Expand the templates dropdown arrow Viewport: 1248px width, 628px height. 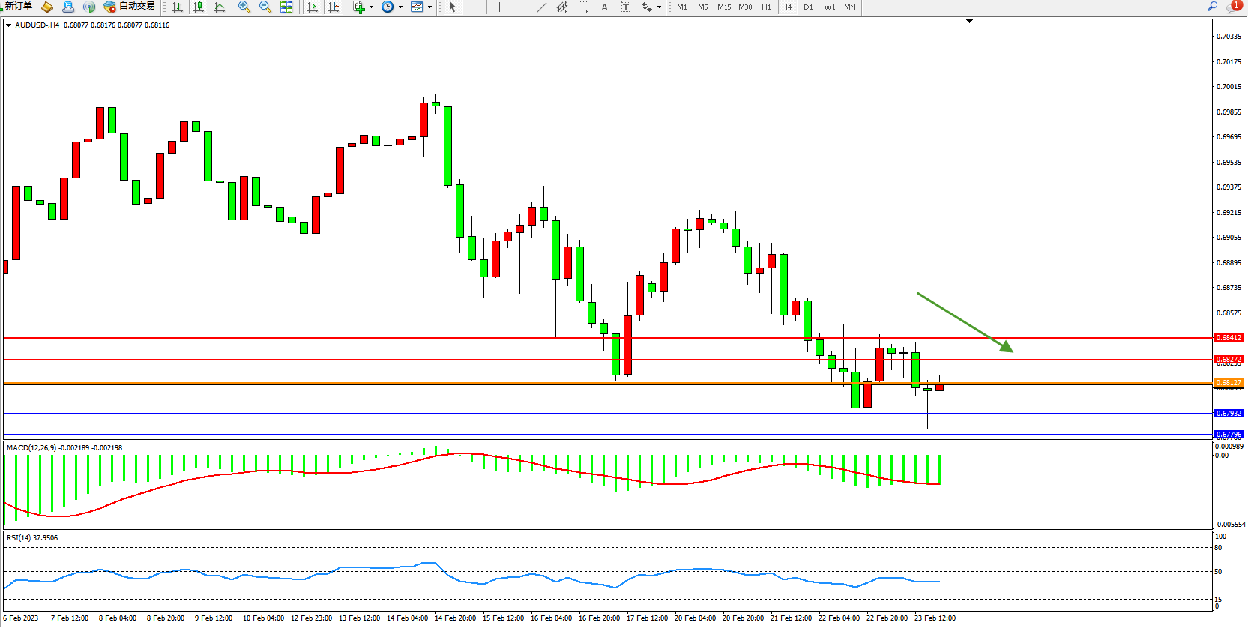(430, 7)
